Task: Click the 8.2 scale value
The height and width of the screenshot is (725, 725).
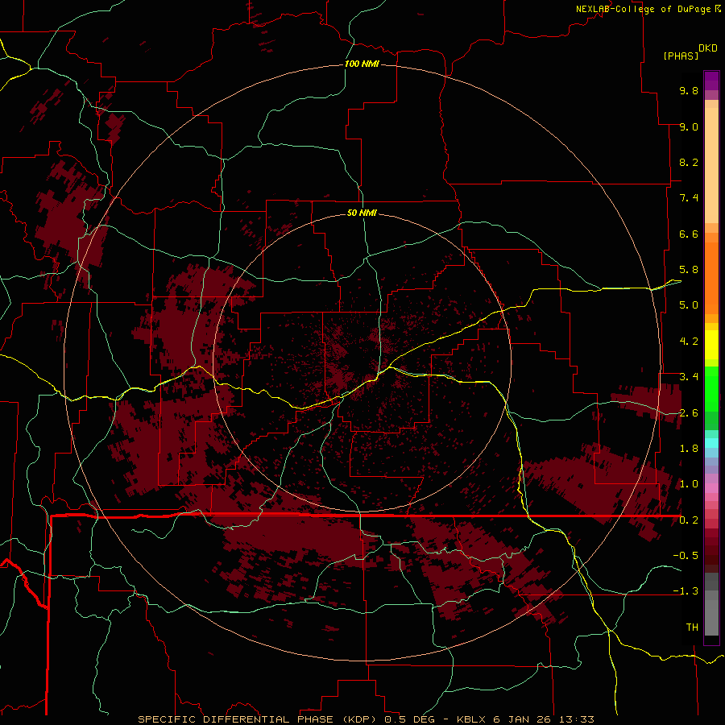Action: pyautogui.click(x=689, y=162)
